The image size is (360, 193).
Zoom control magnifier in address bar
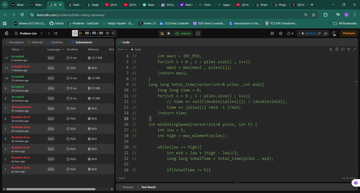coord(306,15)
